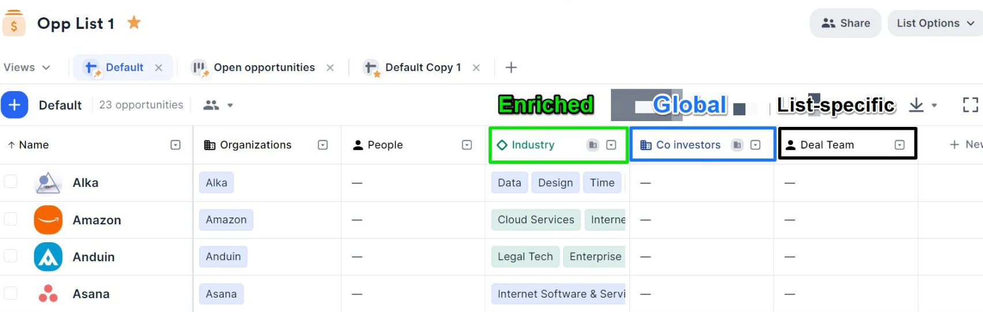Open the Alka opportunity name
The width and height of the screenshot is (983, 312).
point(85,183)
